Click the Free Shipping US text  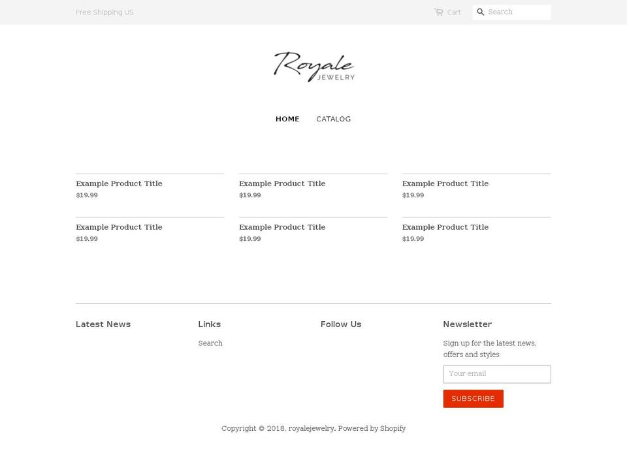point(104,12)
